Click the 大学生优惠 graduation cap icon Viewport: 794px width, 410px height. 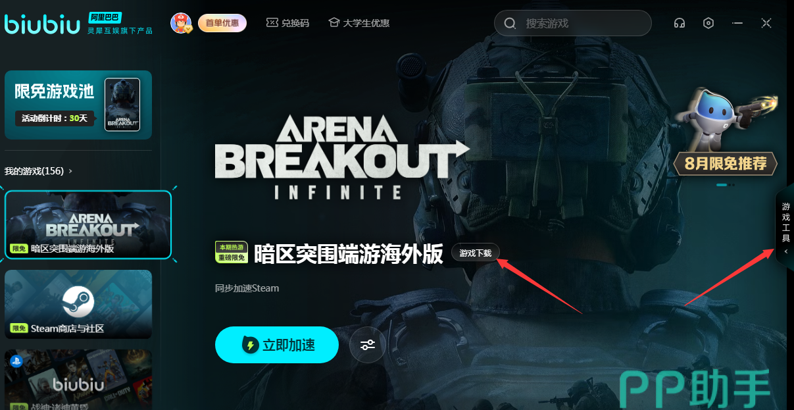click(334, 22)
